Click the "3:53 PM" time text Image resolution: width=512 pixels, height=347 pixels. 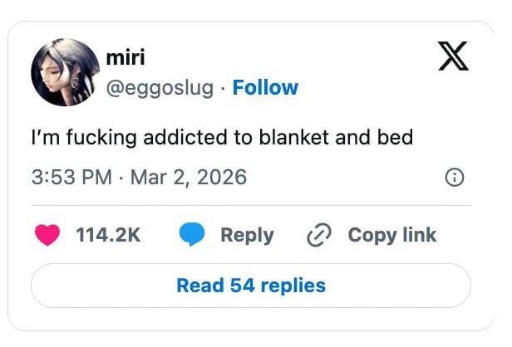[x=70, y=177]
